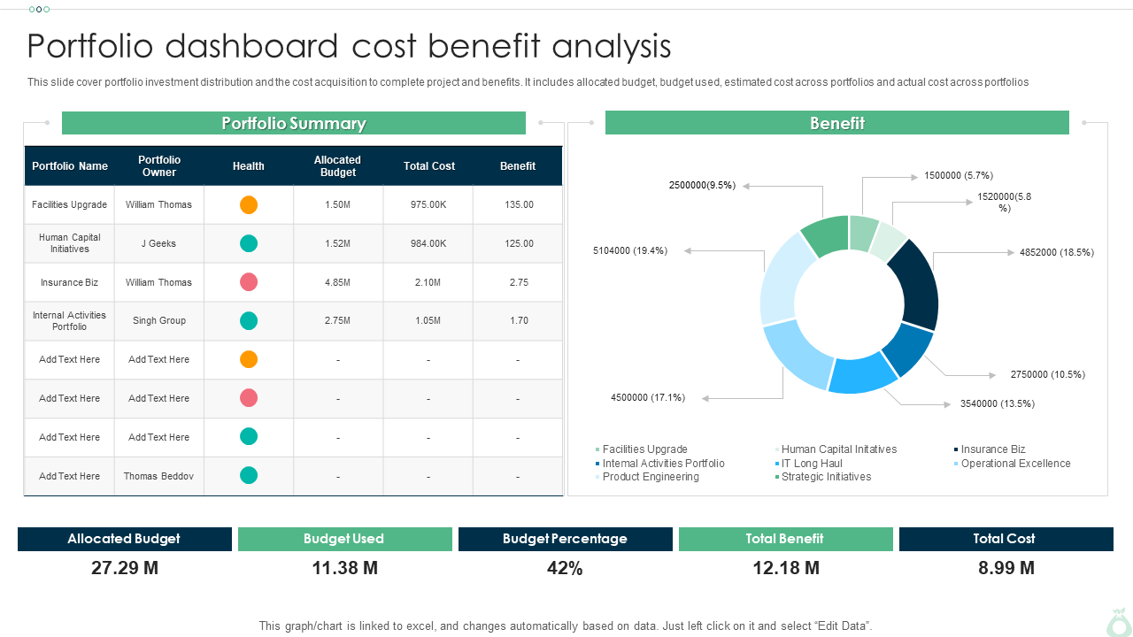Screen dimensions: 1133x637
Task: Click the '11.38 M' budget used value
Action: (345, 568)
